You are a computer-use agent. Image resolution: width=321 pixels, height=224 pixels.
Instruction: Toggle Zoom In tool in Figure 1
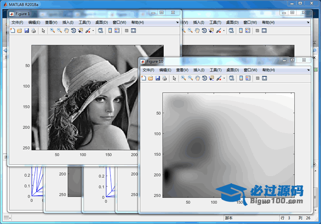coord(52,31)
